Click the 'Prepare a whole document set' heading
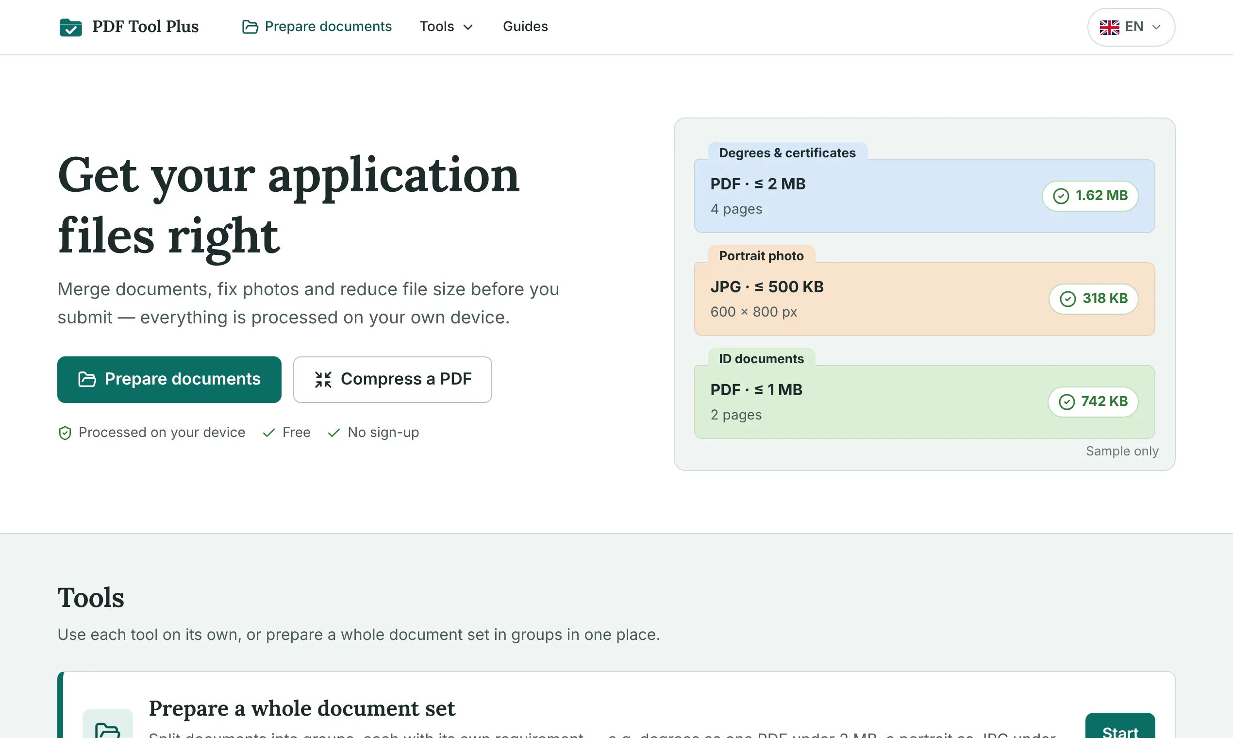Screen dimensions: 1233x738 point(302,708)
